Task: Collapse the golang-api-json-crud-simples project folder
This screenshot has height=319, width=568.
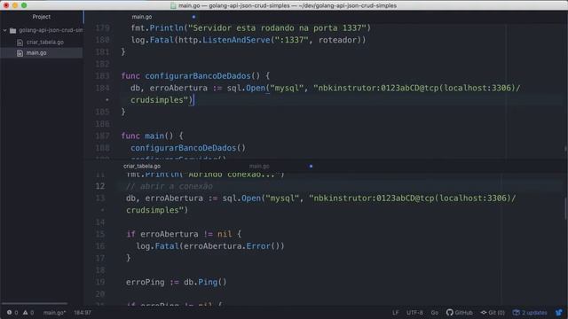Action: click(5, 30)
